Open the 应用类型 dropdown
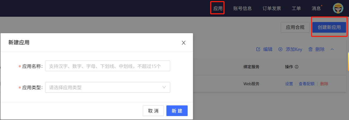 [107, 87]
